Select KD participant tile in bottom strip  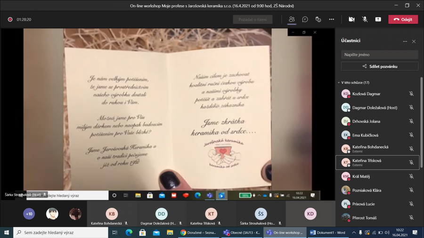310,214
